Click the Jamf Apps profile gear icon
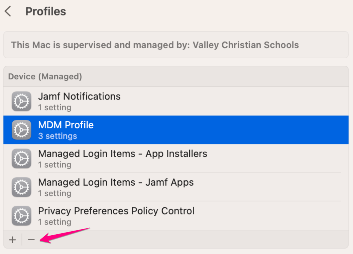 [21, 187]
